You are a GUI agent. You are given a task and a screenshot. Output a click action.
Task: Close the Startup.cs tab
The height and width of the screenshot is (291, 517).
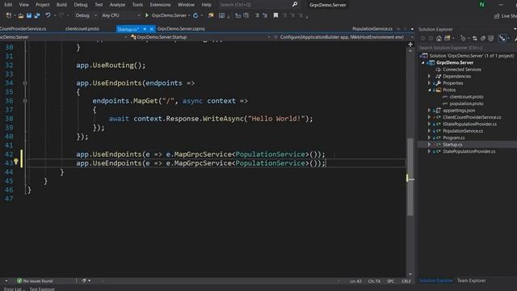(152, 29)
